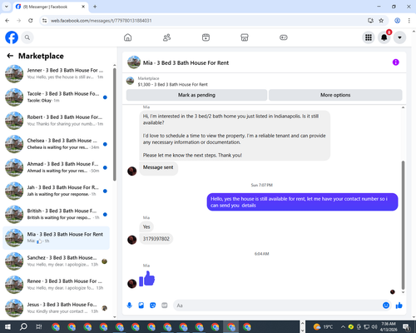Click conversation list scrollbar
The width and height of the screenshot is (416, 333).
coord(115,124)
